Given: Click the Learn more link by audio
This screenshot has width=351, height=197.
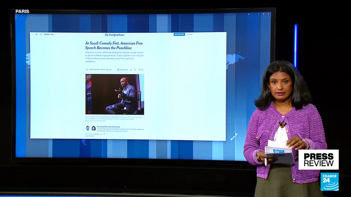Looking at the screenshot, I should 109,70.
